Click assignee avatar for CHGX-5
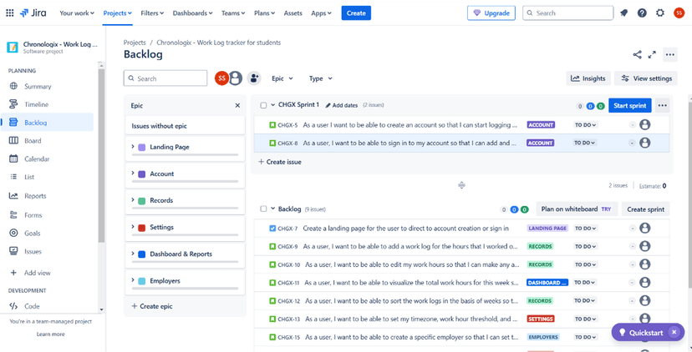 tap(644, 124)
